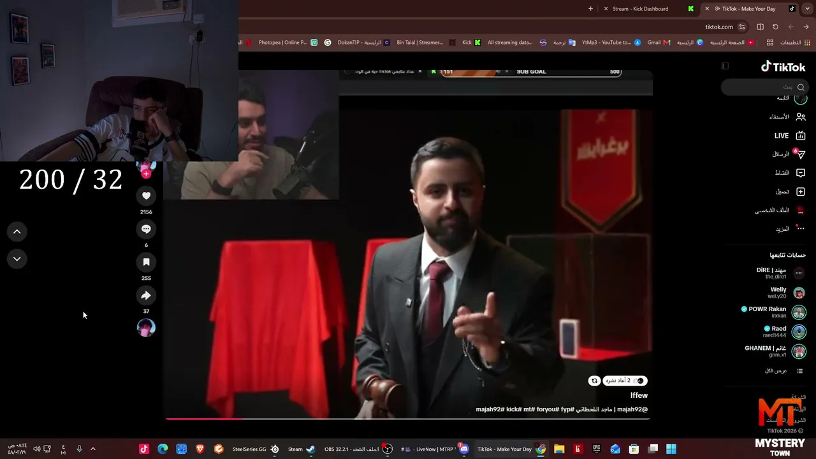Expand the tab search dropdown arrow

[x=806, y=9]
